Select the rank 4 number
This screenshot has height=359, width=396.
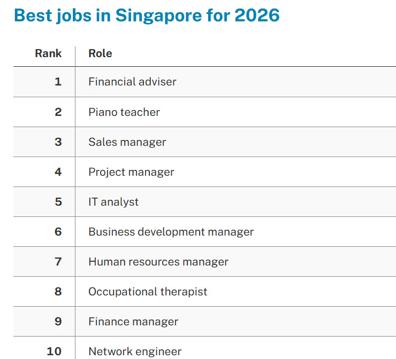click(58, 172)
